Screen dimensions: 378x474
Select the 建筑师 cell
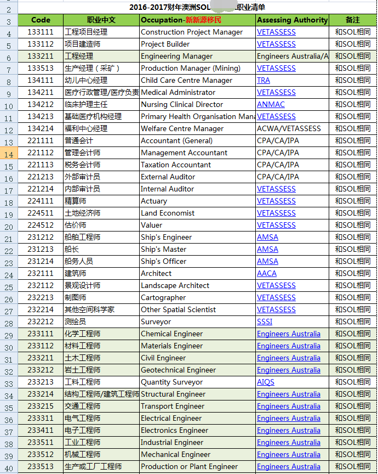pos(101,274)
